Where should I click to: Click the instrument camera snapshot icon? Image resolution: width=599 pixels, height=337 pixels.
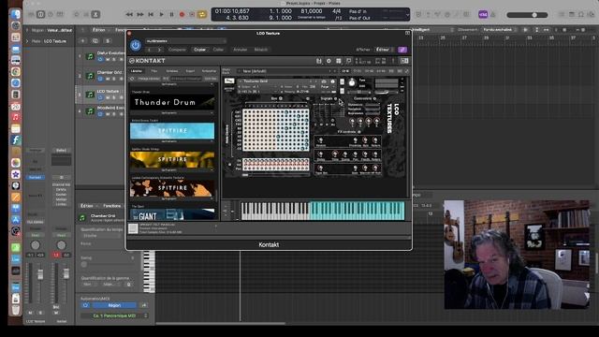point(324,81)
